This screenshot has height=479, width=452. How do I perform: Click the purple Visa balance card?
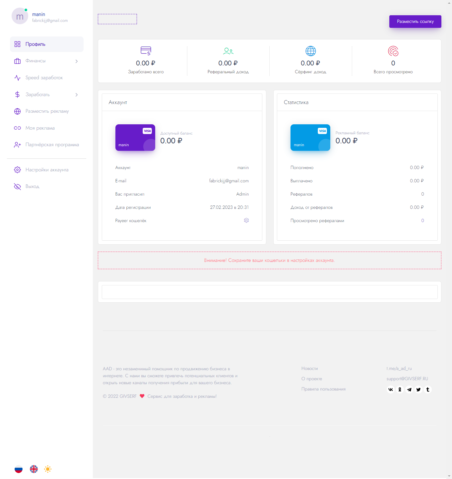coord(135,138)
